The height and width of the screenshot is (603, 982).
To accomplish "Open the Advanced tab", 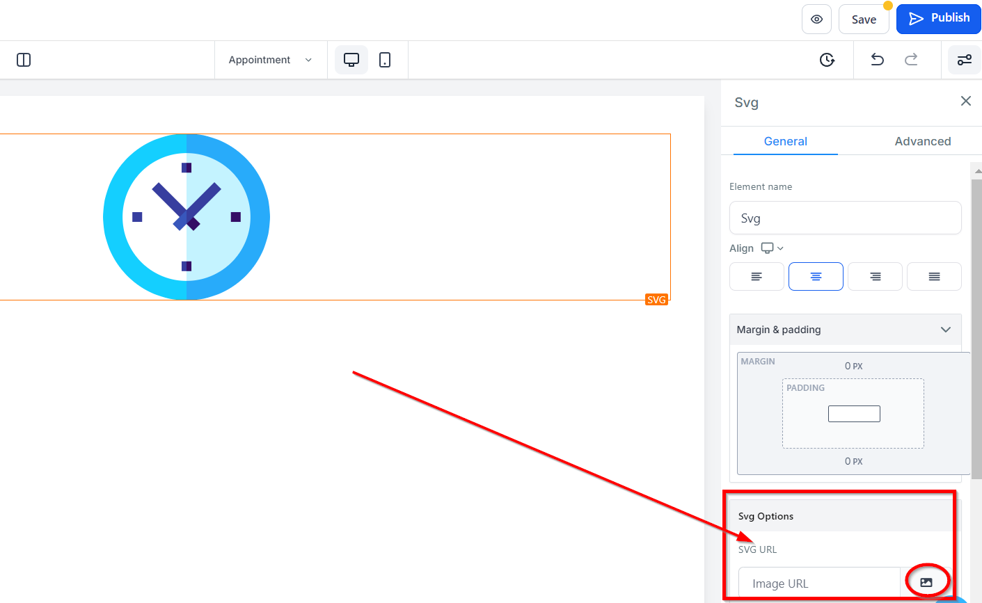I will [x=922, y=141].
